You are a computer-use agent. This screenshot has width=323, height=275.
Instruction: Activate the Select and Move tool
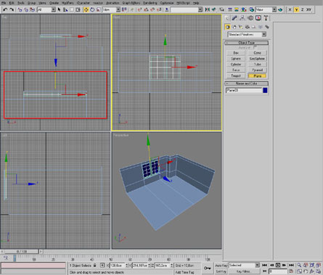point(86,9)
